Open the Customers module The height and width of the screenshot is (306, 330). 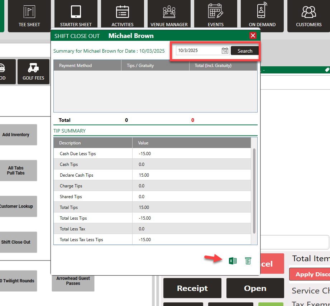tap(309, 16)
